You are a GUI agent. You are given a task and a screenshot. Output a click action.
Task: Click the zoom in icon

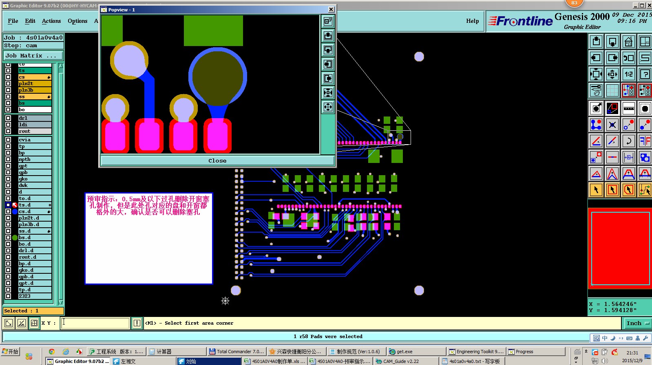[x=596, y=74]
